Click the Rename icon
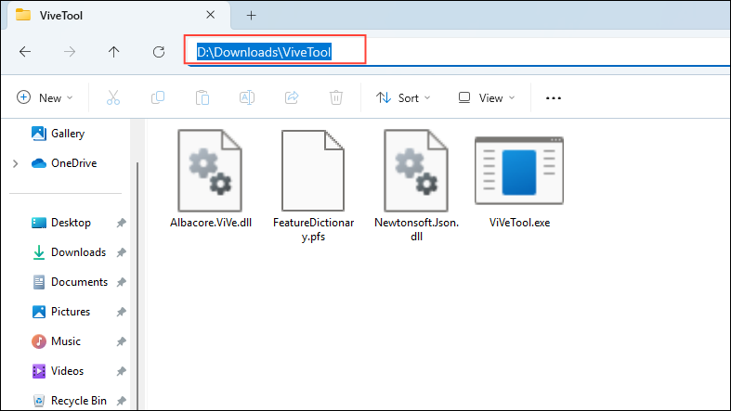 coord(247,97)
